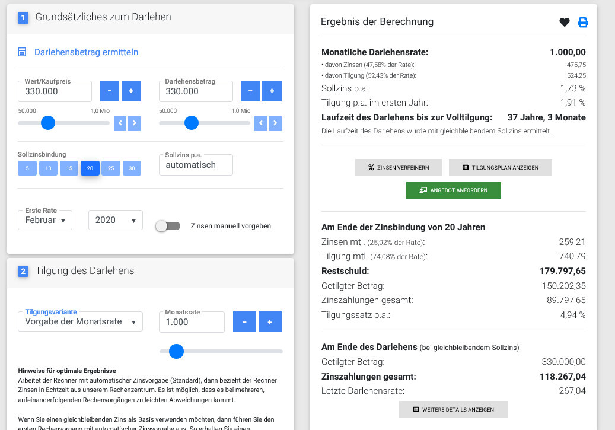Open the Tilgungsvariante selection
The image size is (615, 430).
pyautogui.click(x=80, y=321)
